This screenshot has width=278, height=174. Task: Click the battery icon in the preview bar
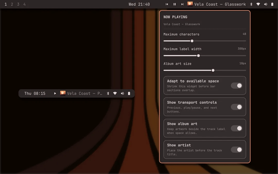(x=129, y=93)
